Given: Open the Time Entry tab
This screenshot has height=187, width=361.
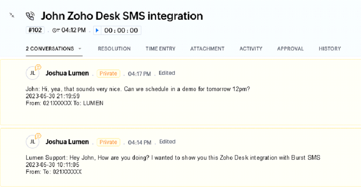Looking at the screenshot, I should click(x=160, y=49).
